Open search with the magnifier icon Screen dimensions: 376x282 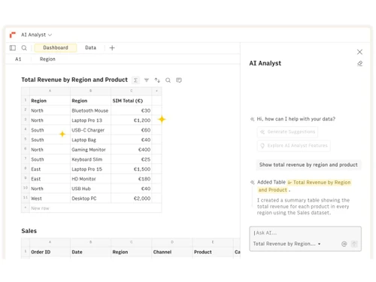pyautogui.click(x=24, y=47)
